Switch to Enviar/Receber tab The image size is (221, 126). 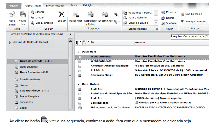[x=55, y=6]
